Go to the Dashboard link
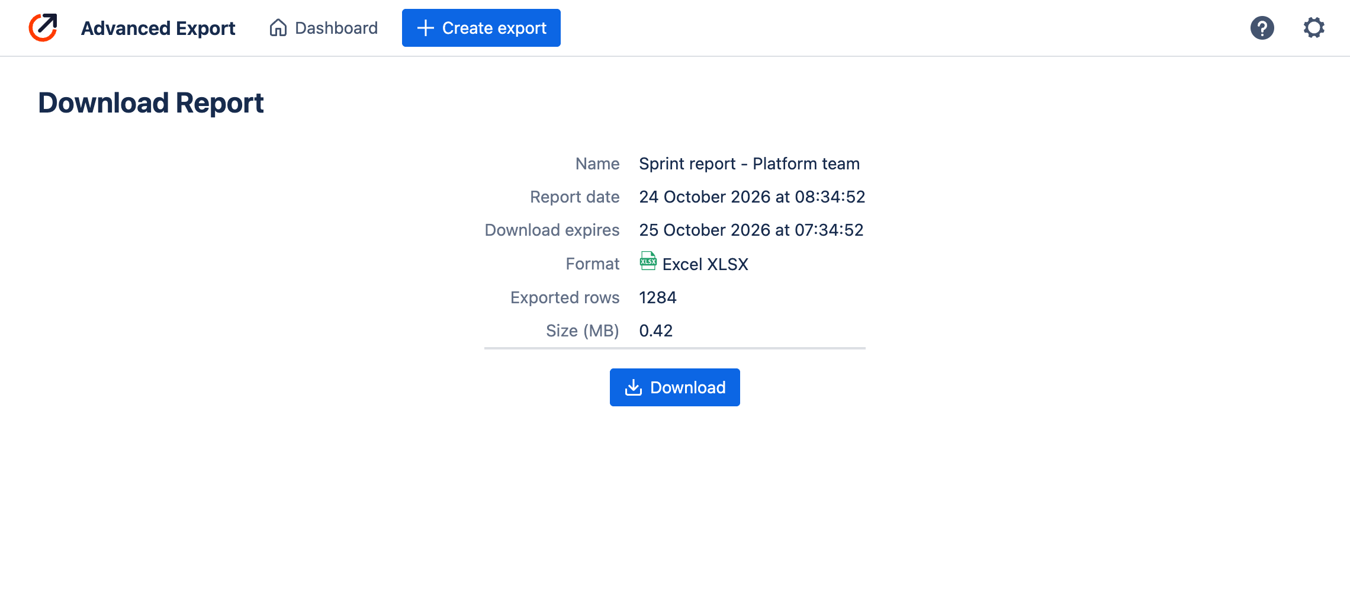The image size is (1350, 616). pyautogui.click(x=323, y=28)
